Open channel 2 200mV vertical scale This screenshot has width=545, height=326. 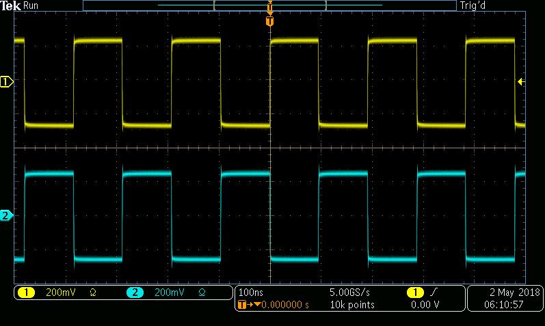point(169,293)
